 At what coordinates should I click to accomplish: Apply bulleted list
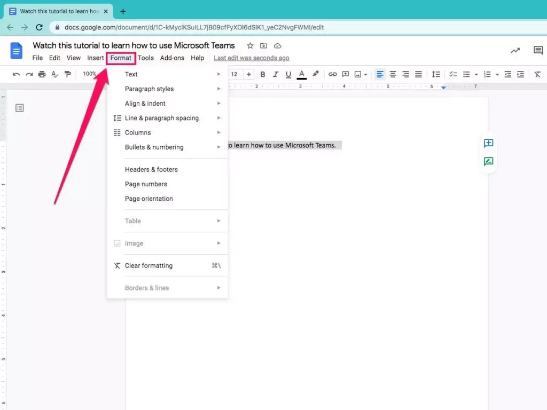tap(466, 74)
